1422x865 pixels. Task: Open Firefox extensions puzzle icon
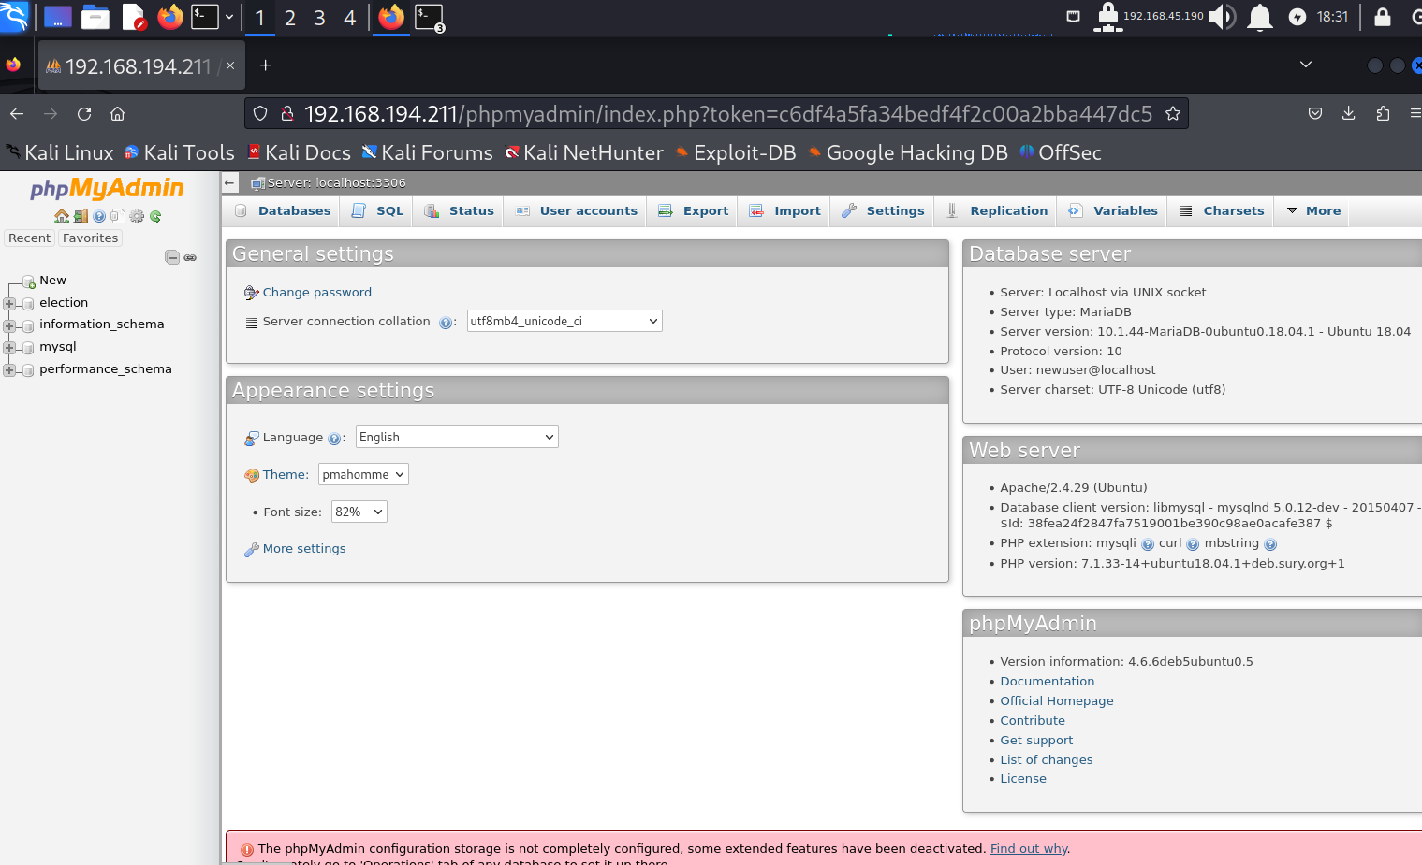(x=1383, y=114)
